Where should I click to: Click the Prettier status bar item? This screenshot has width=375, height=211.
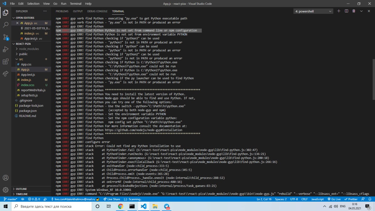351,199
